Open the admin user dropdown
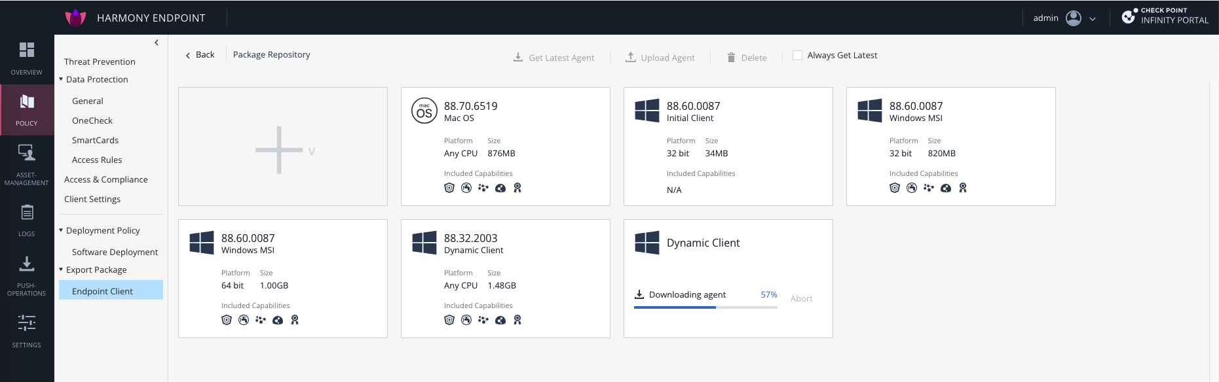 click(x=1092, y=19)
